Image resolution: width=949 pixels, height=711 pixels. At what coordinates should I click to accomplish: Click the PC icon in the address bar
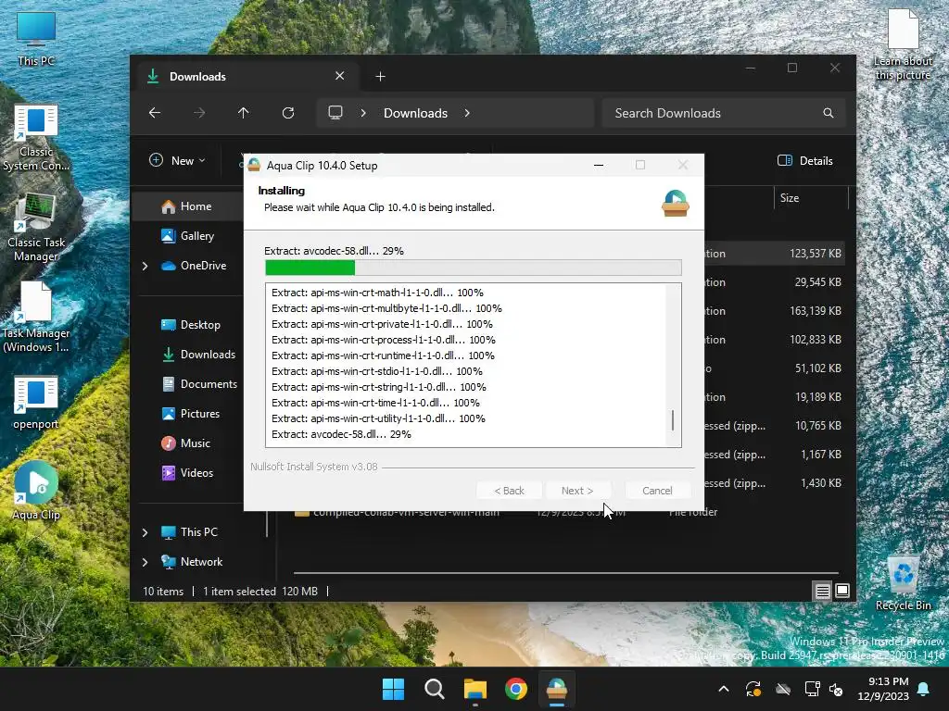coord(335,112)
